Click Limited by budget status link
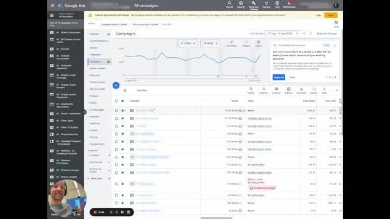390x219 pixels. pos(263,188)
